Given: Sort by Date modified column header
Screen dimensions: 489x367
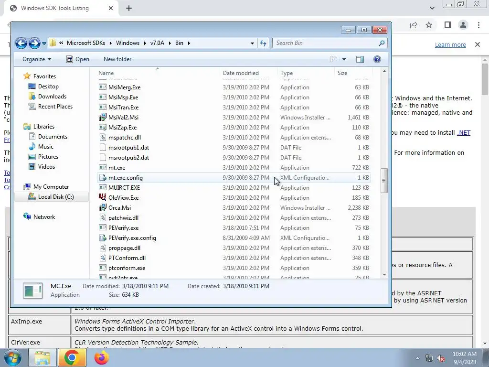Looking at the screenshot, I should (241, 73).
